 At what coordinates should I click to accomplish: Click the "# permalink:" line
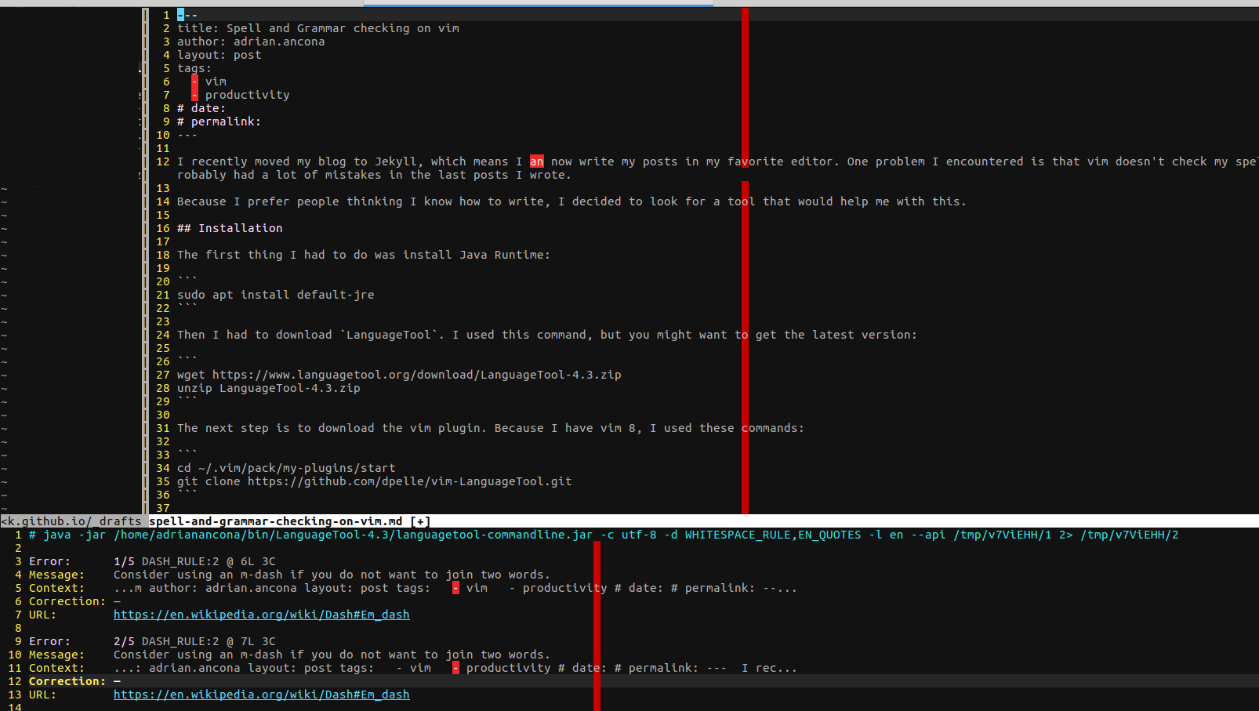pyautogui.click(x=219, y=122)
